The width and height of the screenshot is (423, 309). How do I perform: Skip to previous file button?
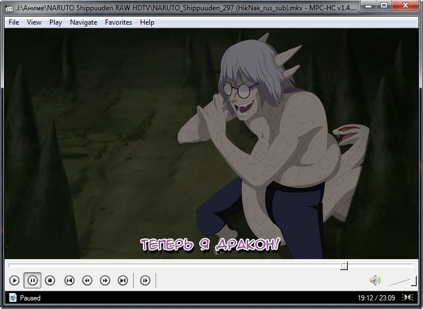tap(69, 280)
